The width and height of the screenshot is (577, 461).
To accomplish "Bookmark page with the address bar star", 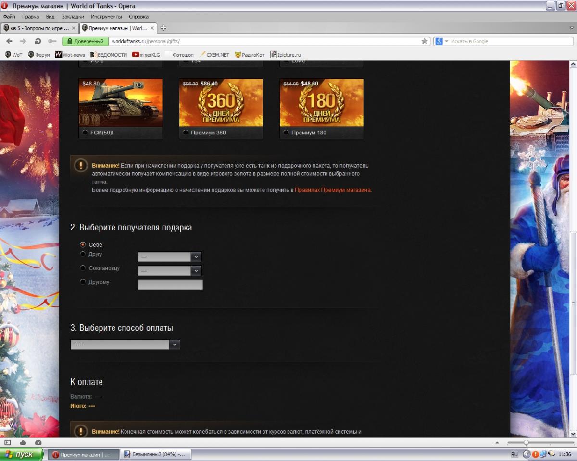I will [x=425, y=41].
